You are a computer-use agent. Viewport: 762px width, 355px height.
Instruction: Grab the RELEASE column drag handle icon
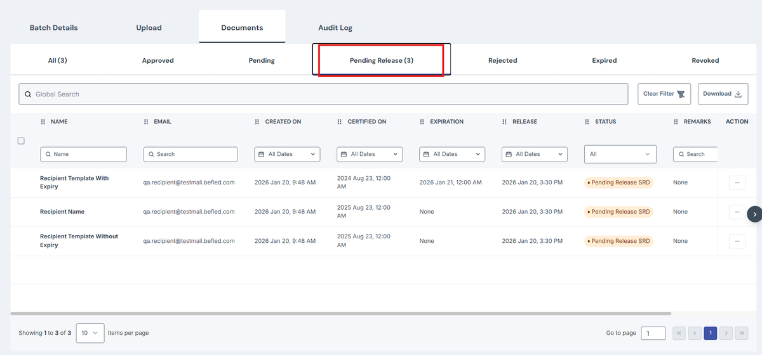[505, 122]
